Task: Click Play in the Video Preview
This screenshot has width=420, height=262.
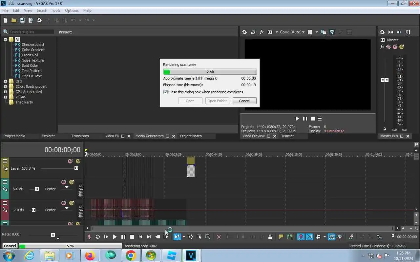Action: pyautogui.click(x=297, y=119)
